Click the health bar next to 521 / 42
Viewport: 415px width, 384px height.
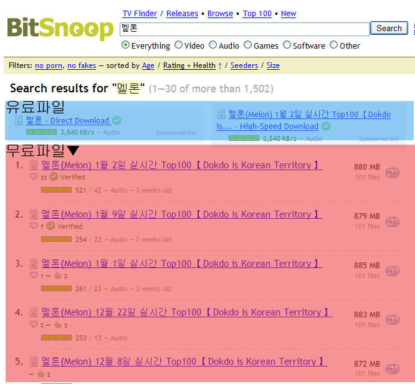click(x=56, y=190)
